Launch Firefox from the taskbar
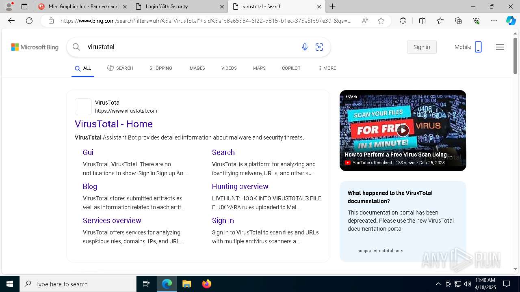 pyautogui.click(x=206, y=284)
